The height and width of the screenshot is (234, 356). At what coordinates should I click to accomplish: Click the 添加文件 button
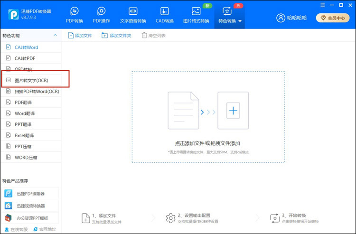80,36
